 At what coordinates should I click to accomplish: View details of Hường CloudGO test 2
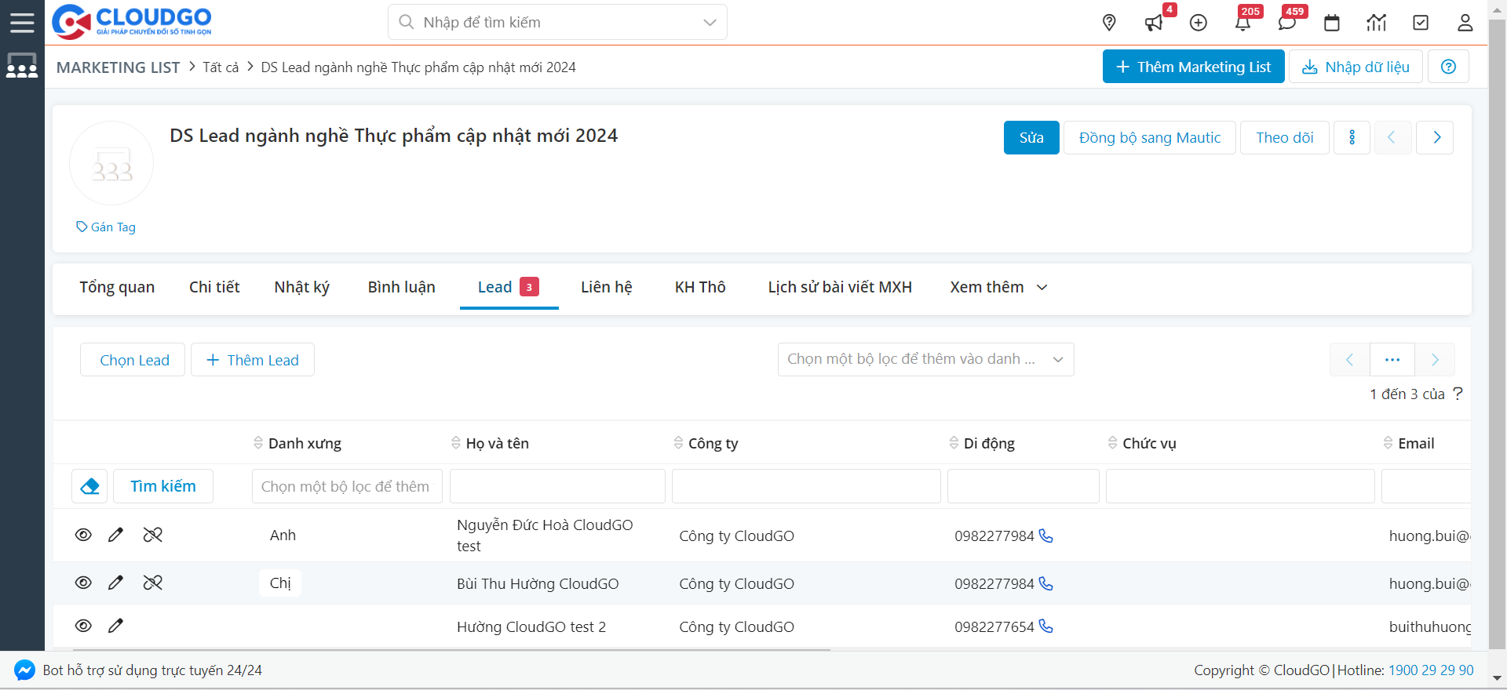point(83,626)
